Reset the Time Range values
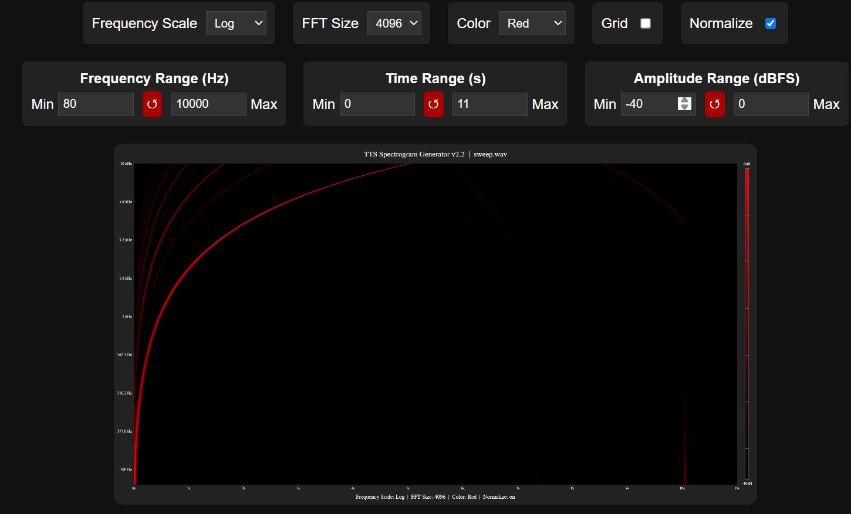 (433, 104)
